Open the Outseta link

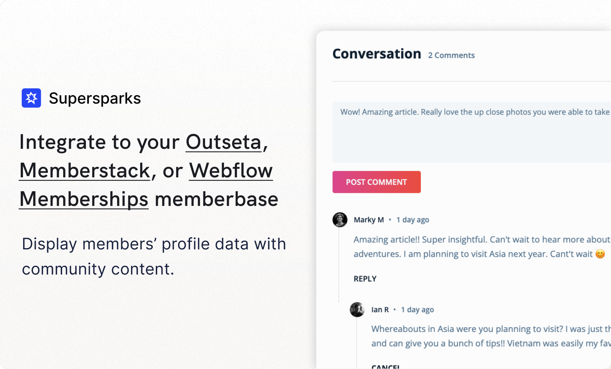(x=224, y=142)
